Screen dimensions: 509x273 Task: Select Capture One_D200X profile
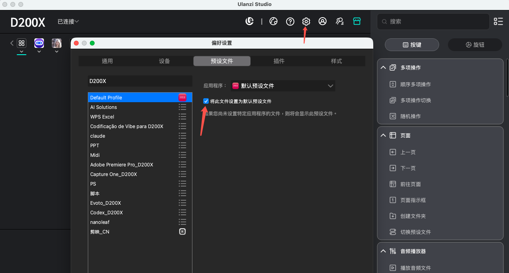[140, 174]
